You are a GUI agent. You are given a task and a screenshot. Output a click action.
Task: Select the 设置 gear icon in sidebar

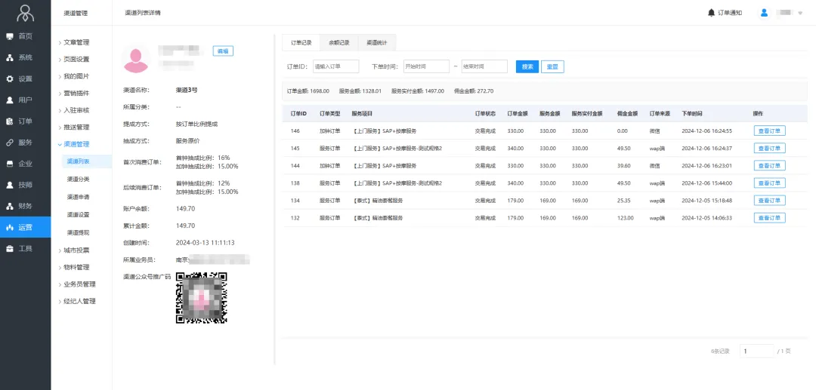click(10, 78)
